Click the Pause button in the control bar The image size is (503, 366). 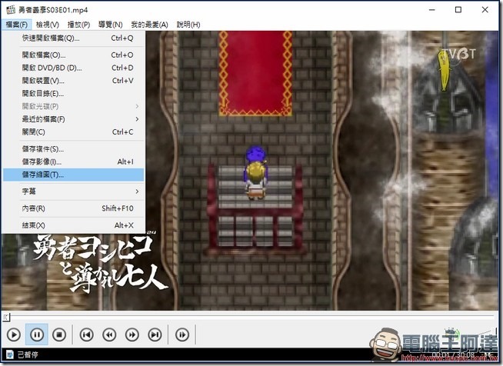pos(37,334)
